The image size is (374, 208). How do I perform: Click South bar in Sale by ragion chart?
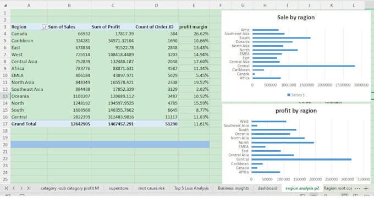(x=282, y=38)
